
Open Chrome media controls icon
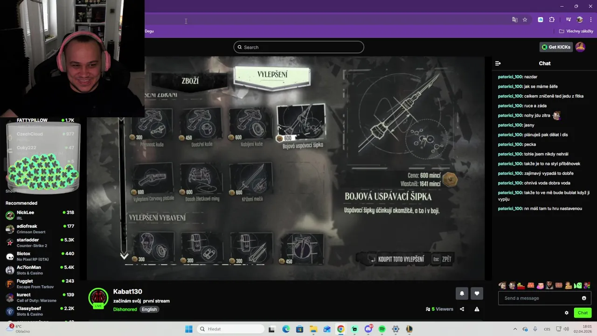[x=568, y=20]
